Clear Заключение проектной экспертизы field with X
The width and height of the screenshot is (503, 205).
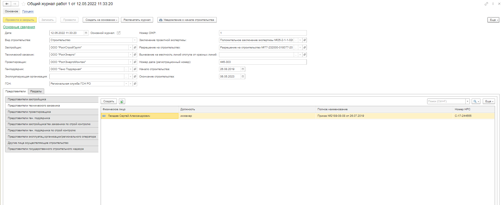(x=300, y=40)
